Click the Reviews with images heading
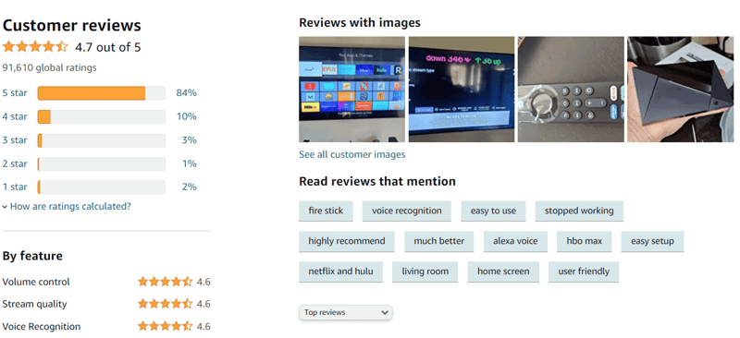Screen dimensions: 740x338 360,23
